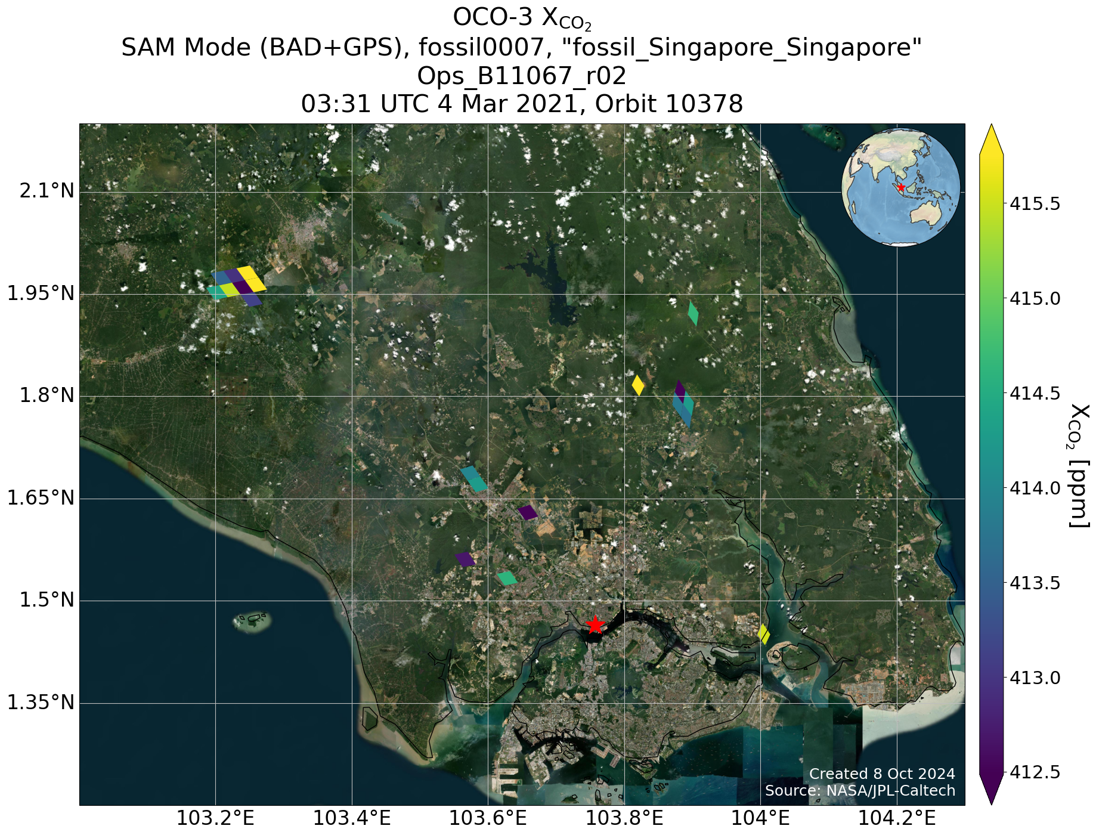Click the 1.95°N latitude label
The image size is (1096, 835).
pyautogui.click(x=41, y=294)
